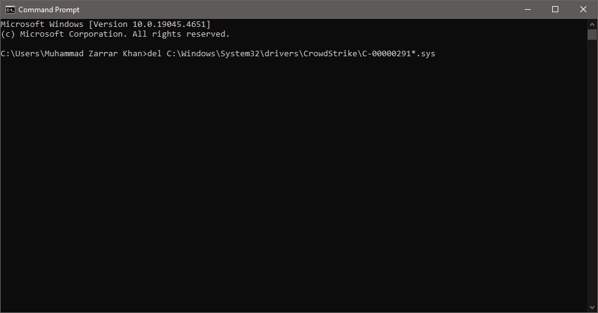Viewport: 598px width, 313px height.
Task: Click the "del" command word
Action: (x=155, y=54)
